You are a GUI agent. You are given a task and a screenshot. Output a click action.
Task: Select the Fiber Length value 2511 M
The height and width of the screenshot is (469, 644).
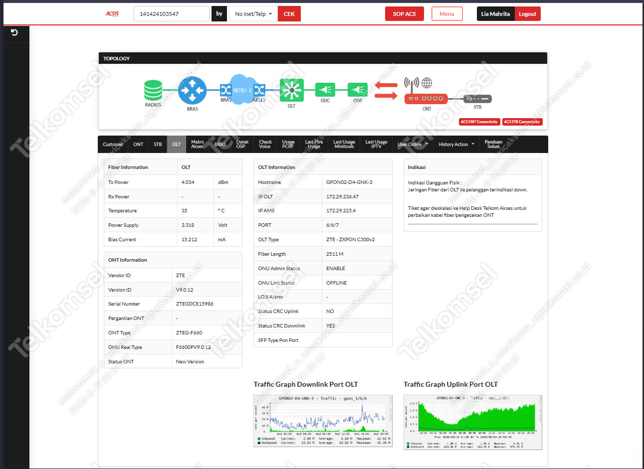pyautogui.click(x=335, y=254)
